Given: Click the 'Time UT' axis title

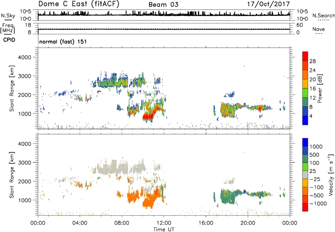Looking at the screenshot, I should coord(164,229).
